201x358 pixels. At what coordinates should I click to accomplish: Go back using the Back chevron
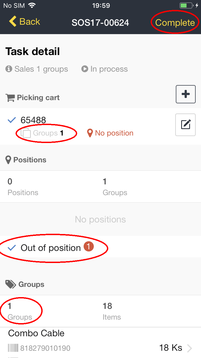(13, 21)
